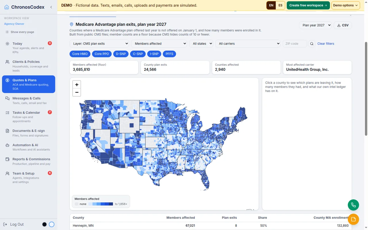Download data with the CSV button
This screenshot has width=368, height=230.
point(343,25)
